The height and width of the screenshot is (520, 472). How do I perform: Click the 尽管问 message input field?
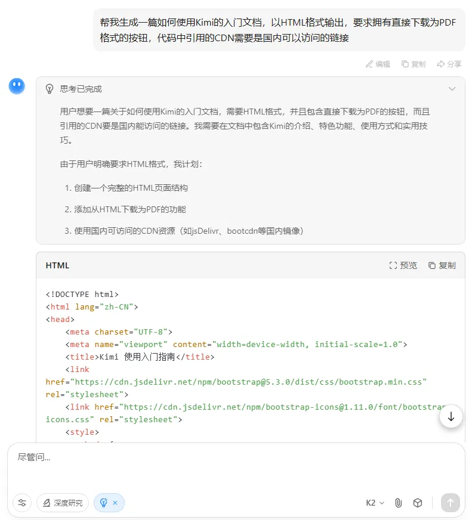[236, 468]
